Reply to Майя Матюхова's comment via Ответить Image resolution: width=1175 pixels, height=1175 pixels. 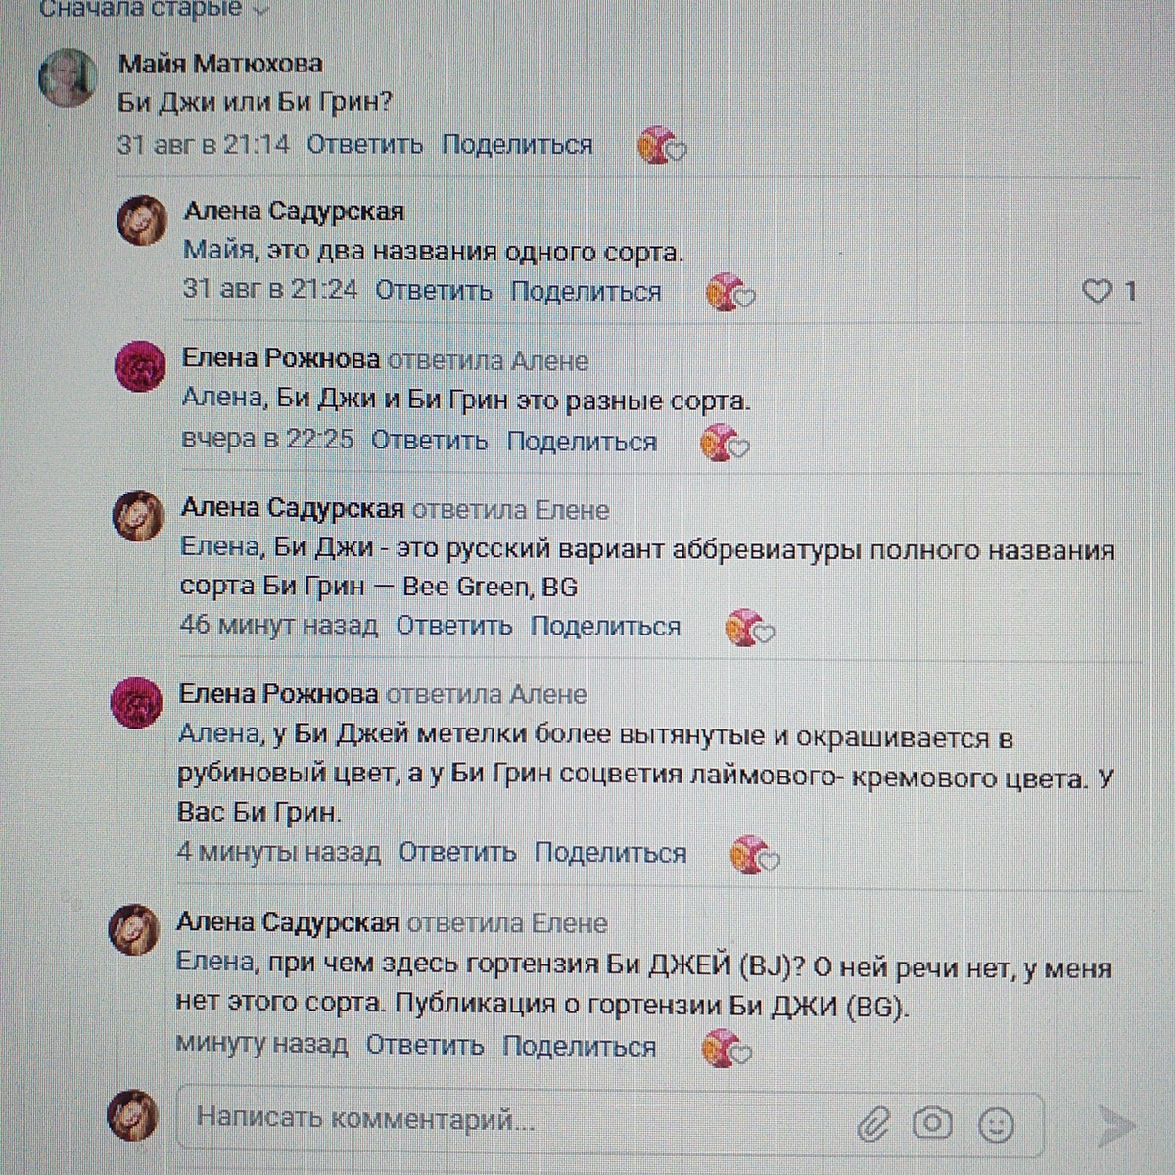point(365,145)
